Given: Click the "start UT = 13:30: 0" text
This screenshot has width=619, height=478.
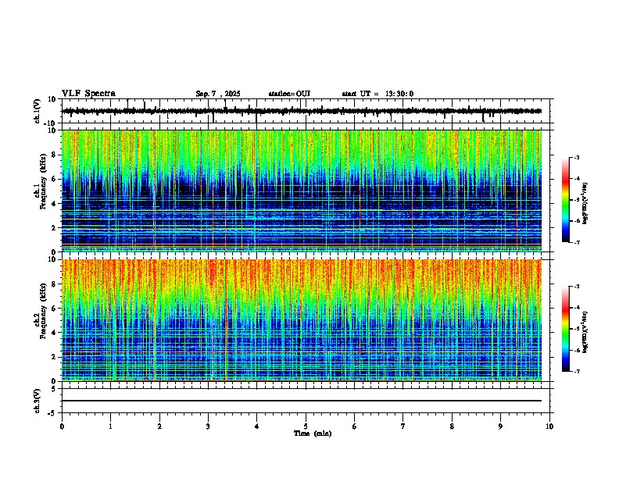Looking at the screenshot, I should (377, 94).
